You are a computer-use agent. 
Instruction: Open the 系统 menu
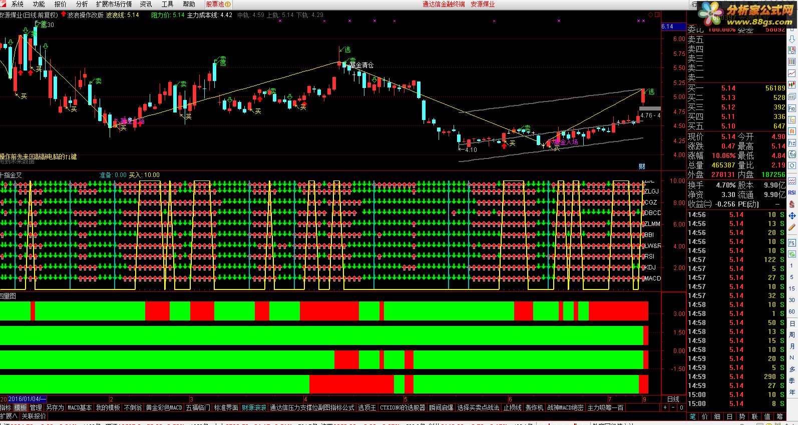pos(17,4)
